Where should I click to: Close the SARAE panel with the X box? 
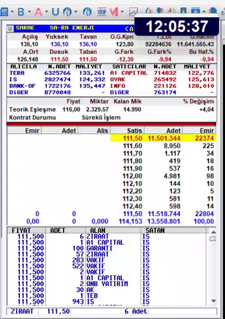click(x=10, y=29)
